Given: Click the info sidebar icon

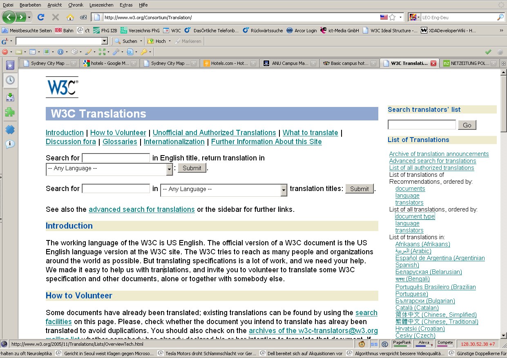Looking at the screenshot, I should coord(10,144).
